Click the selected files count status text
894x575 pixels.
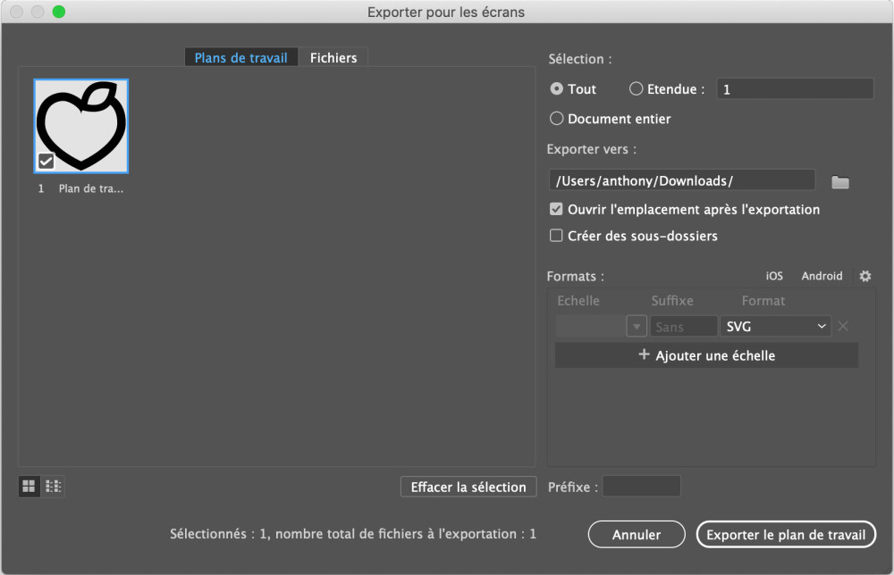[x=353, y=534]
